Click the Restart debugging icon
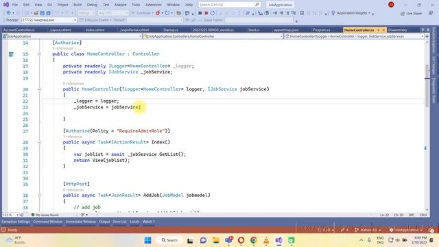This screenshot has width=439, height=247. (x=213, y=13)
